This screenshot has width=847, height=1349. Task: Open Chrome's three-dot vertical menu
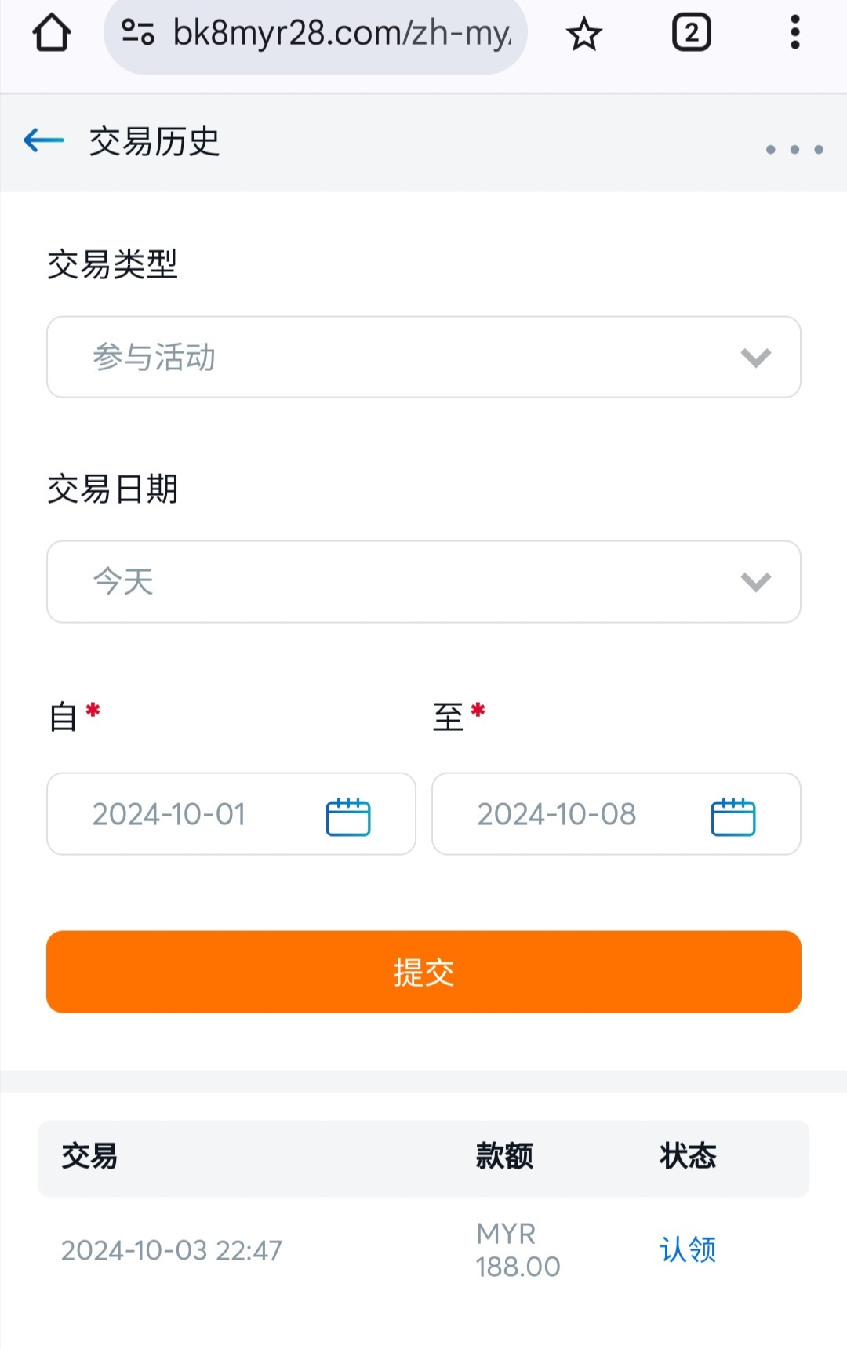click(x=794, y=33)
